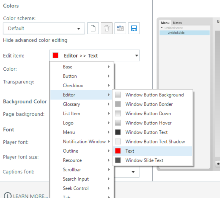
Task: Expand the Glossary submenu
Action: click(81, 104)
